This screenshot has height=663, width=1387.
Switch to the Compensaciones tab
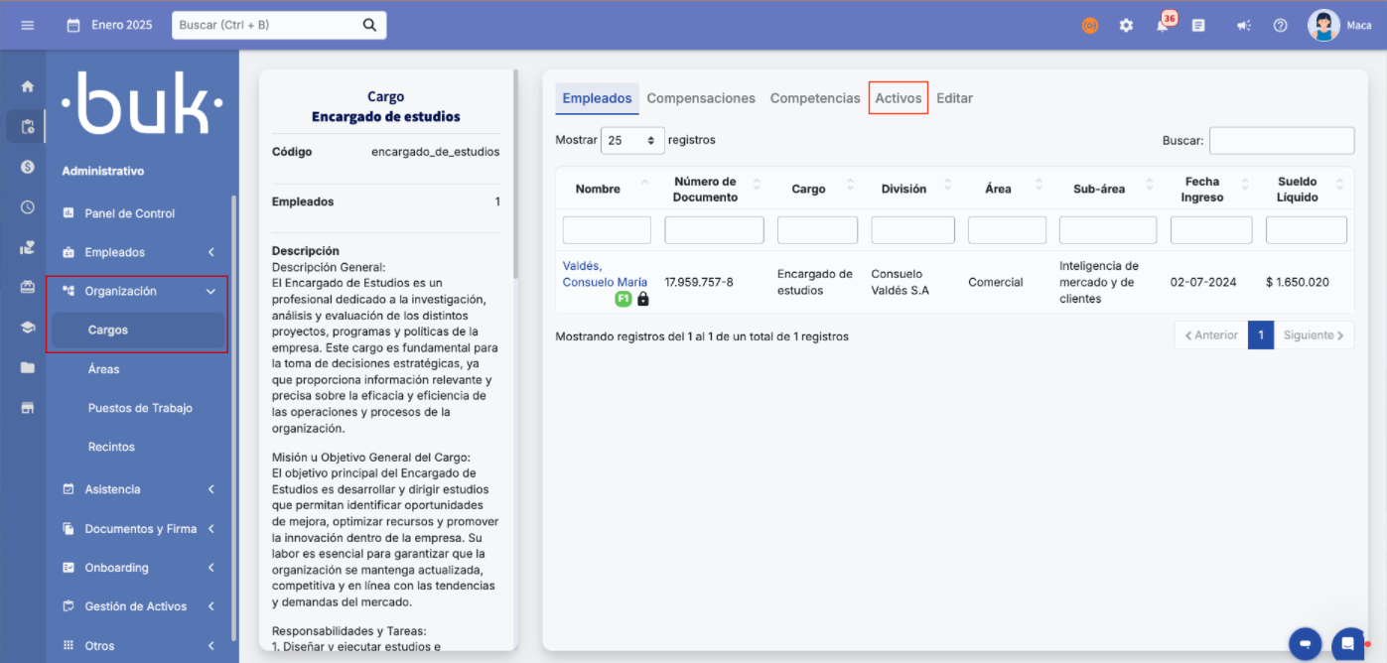pos(701,98)
